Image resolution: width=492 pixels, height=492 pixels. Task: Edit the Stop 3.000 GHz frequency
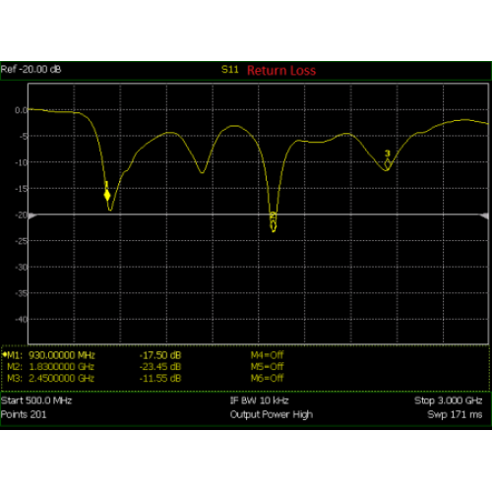[449, 400]
